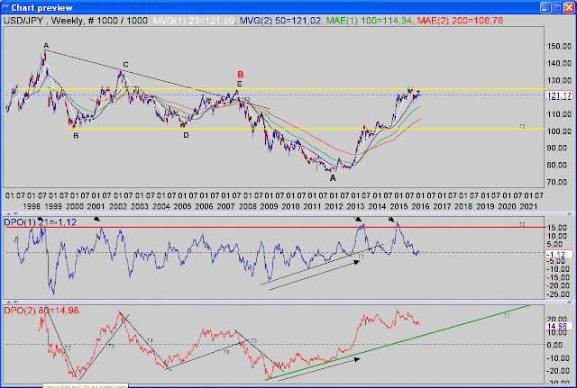Select wave label C near the 2002 peak
577x388 pixels.
(125, 65)
